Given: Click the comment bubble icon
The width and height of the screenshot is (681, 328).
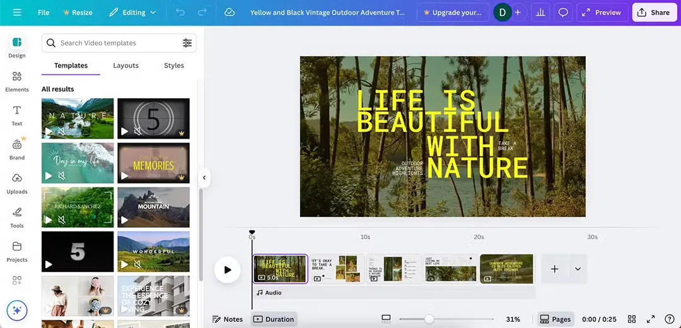Looking at the screenshot, I should [564, 13].
